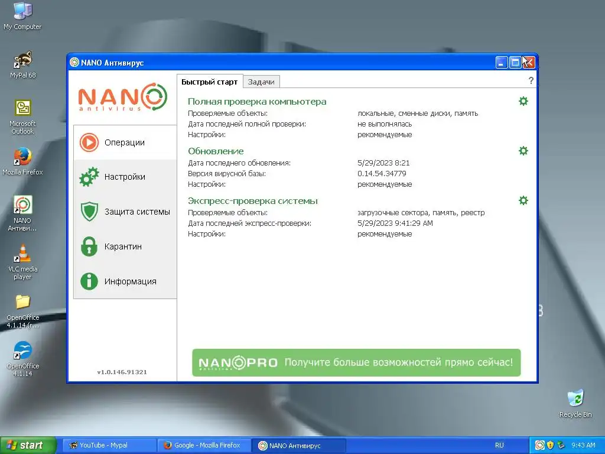605x454 pixels.
Task: Select the Быстрый старт tab
Action: 210,82
